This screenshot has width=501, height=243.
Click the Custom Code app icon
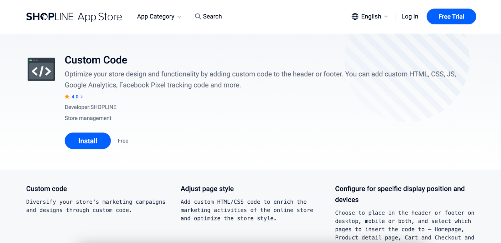41,69
